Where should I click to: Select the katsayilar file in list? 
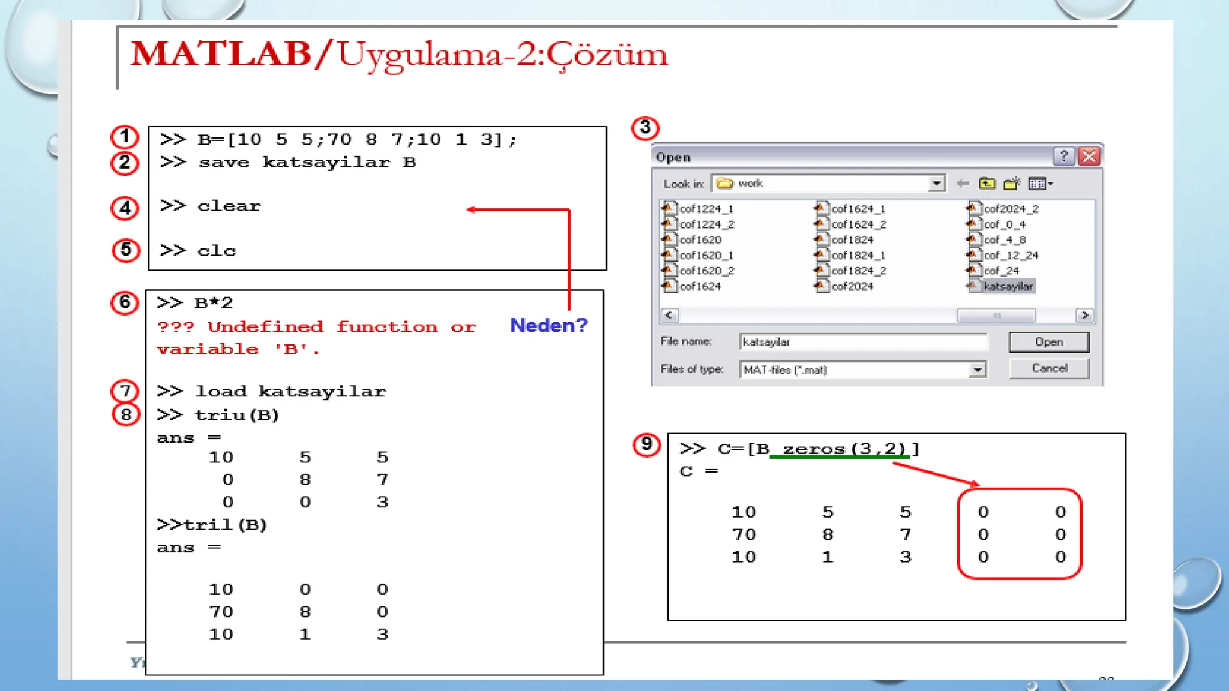coord(1008,286)
